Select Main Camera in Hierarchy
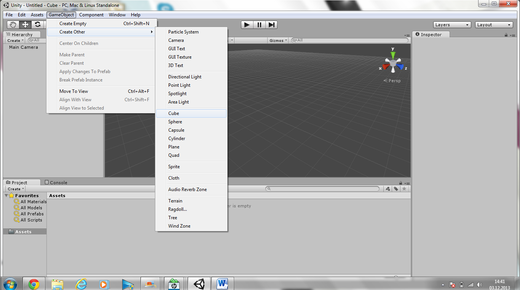The height and width of the screenshot is (290, 520). (24, 48)
